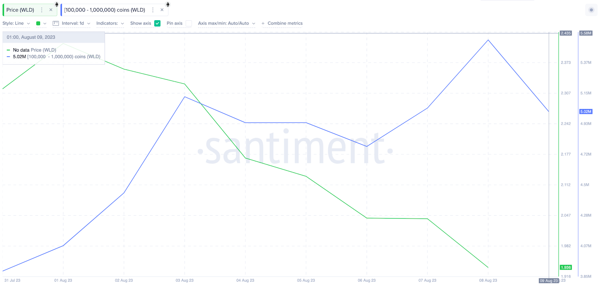Open the Indicators dropdown
The height and width of the screenshot is (287, 599).
[x=110, y=23]
